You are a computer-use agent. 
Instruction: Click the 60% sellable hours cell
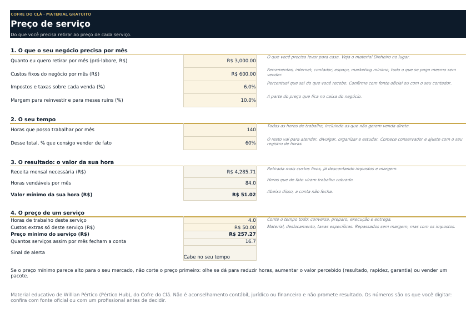[x=220, y=143]
